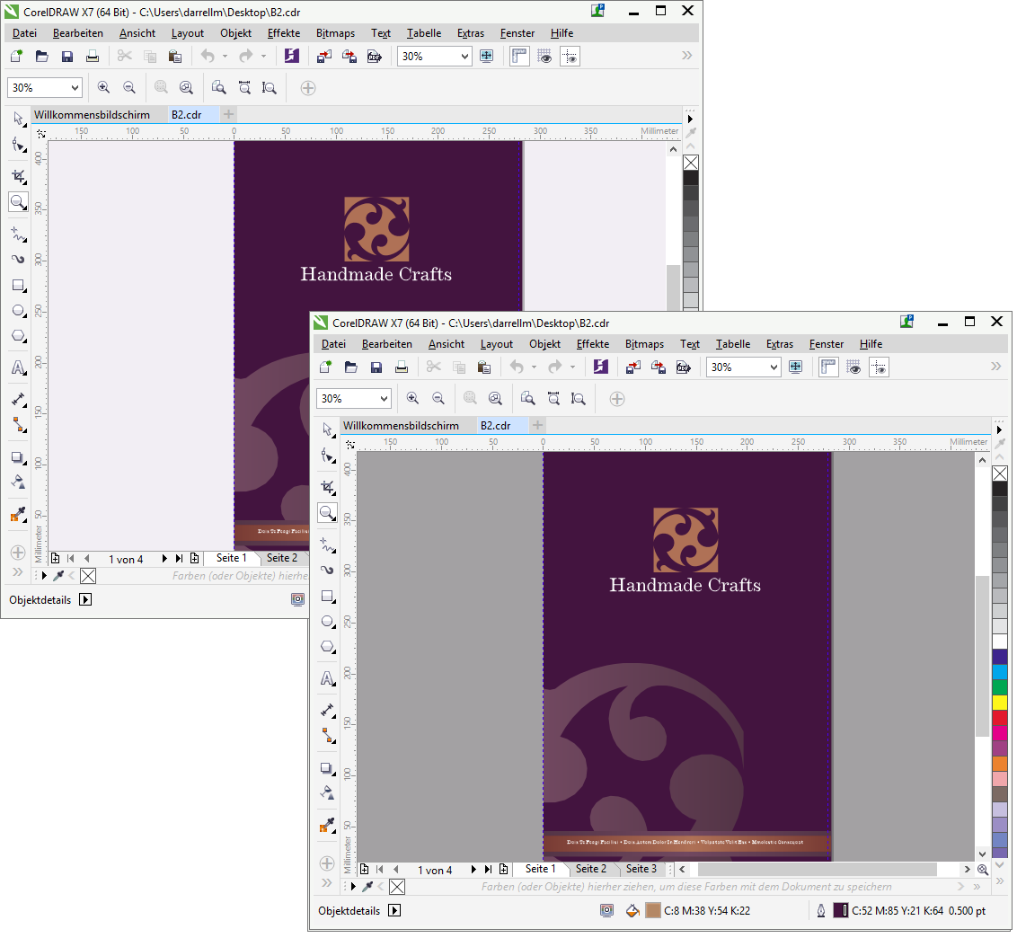The image size is (1017, 938).
Task: Pick the yellow swatch in the color palette
Action: [x=1000, y=703]
